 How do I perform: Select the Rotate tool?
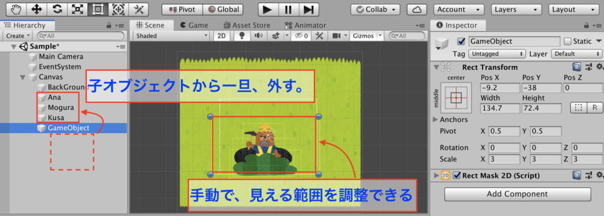tap(57, 9)
